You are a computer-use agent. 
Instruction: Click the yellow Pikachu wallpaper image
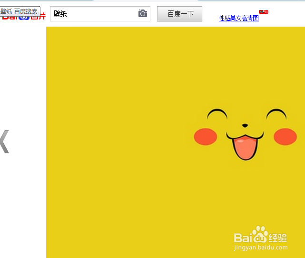176,142
